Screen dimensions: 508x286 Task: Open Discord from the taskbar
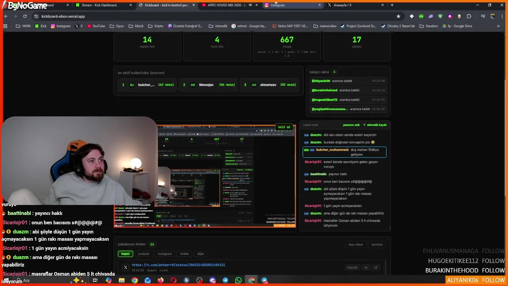212,280
